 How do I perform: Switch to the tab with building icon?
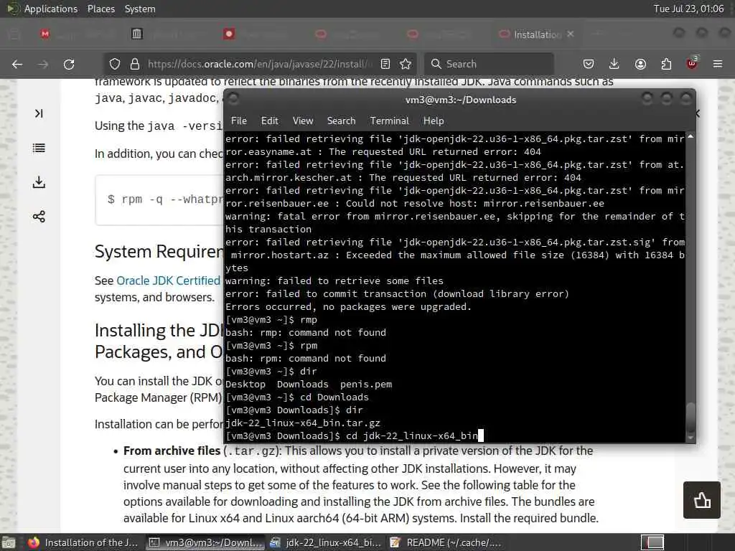136,34
